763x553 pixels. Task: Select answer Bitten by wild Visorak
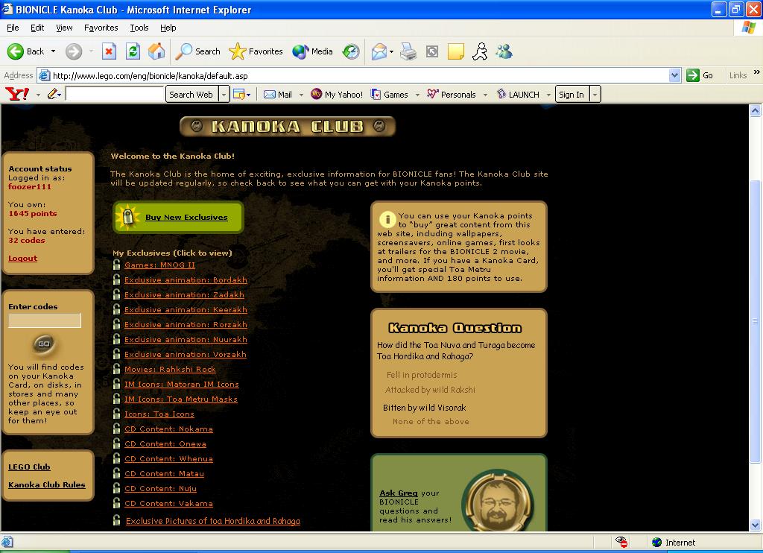424,408
